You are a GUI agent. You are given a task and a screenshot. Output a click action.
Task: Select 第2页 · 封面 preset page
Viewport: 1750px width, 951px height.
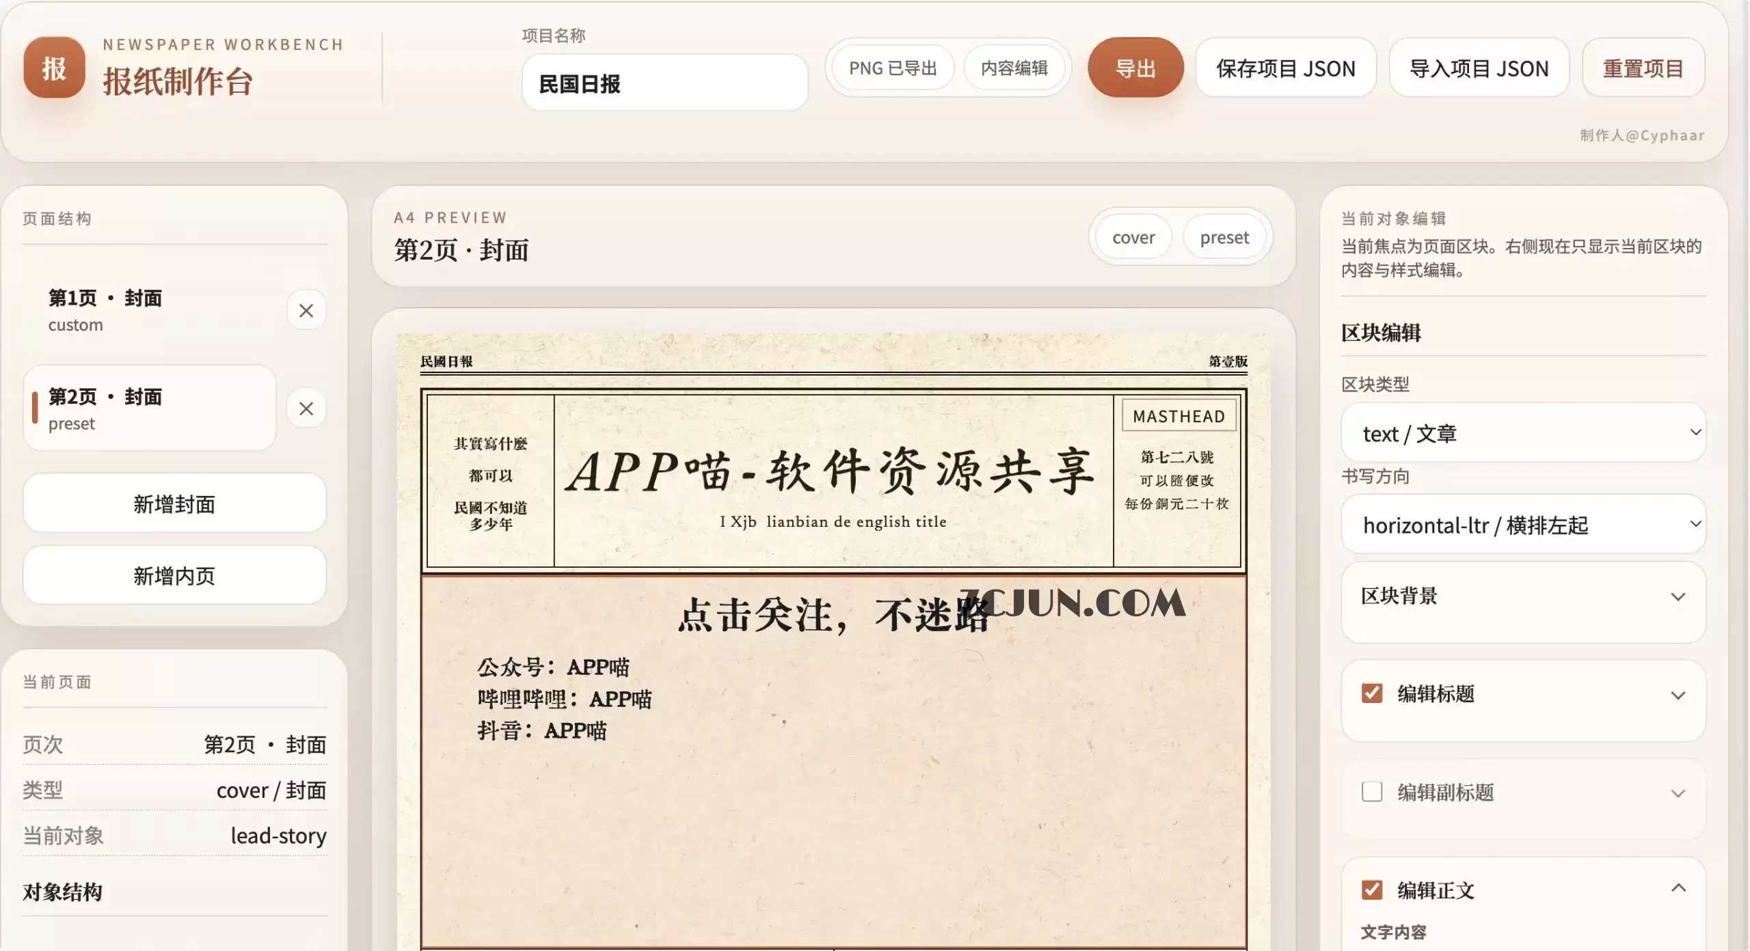149,409
